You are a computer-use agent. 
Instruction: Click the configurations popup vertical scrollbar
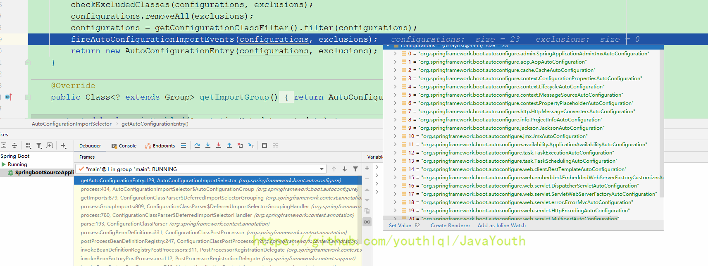661,124
